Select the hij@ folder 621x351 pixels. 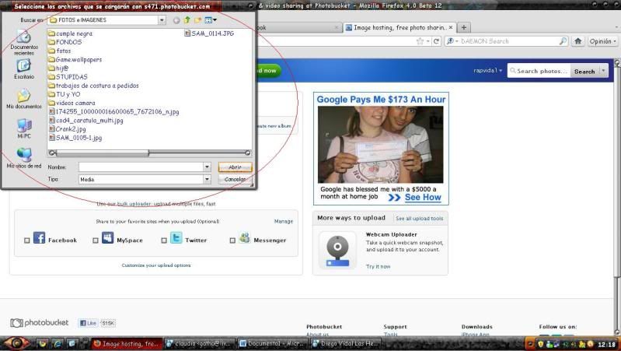click(58, 68)
